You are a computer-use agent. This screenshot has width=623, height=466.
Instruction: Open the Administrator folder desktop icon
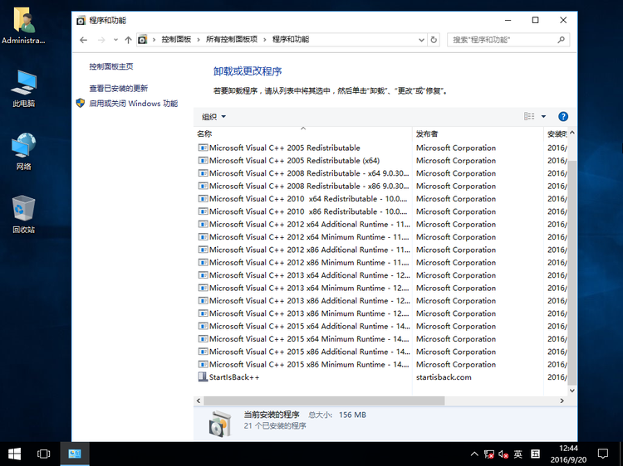(x=23, y=27)
